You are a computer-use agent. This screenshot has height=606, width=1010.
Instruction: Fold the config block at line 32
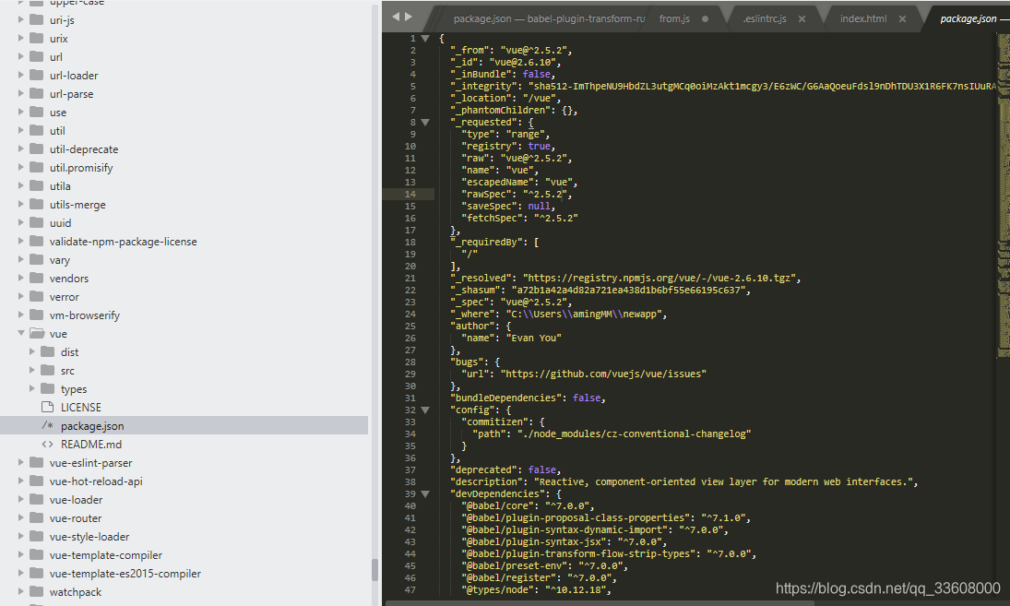click(425, 410)
